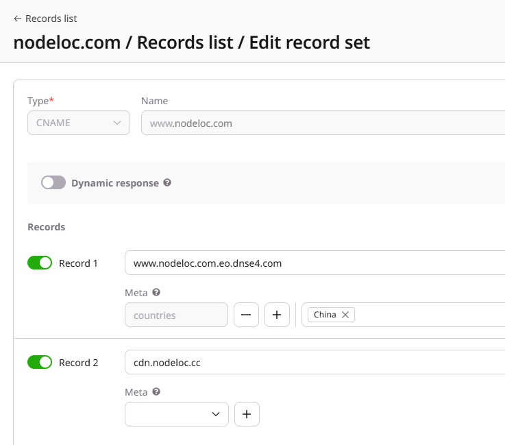Disable the Record 2 toggle
This screenshot has height=445, width=505.
click(40, 362)
